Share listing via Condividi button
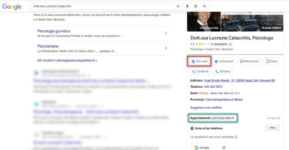The width and height of the screenshot is (289, 150). [x=200, y=72]
